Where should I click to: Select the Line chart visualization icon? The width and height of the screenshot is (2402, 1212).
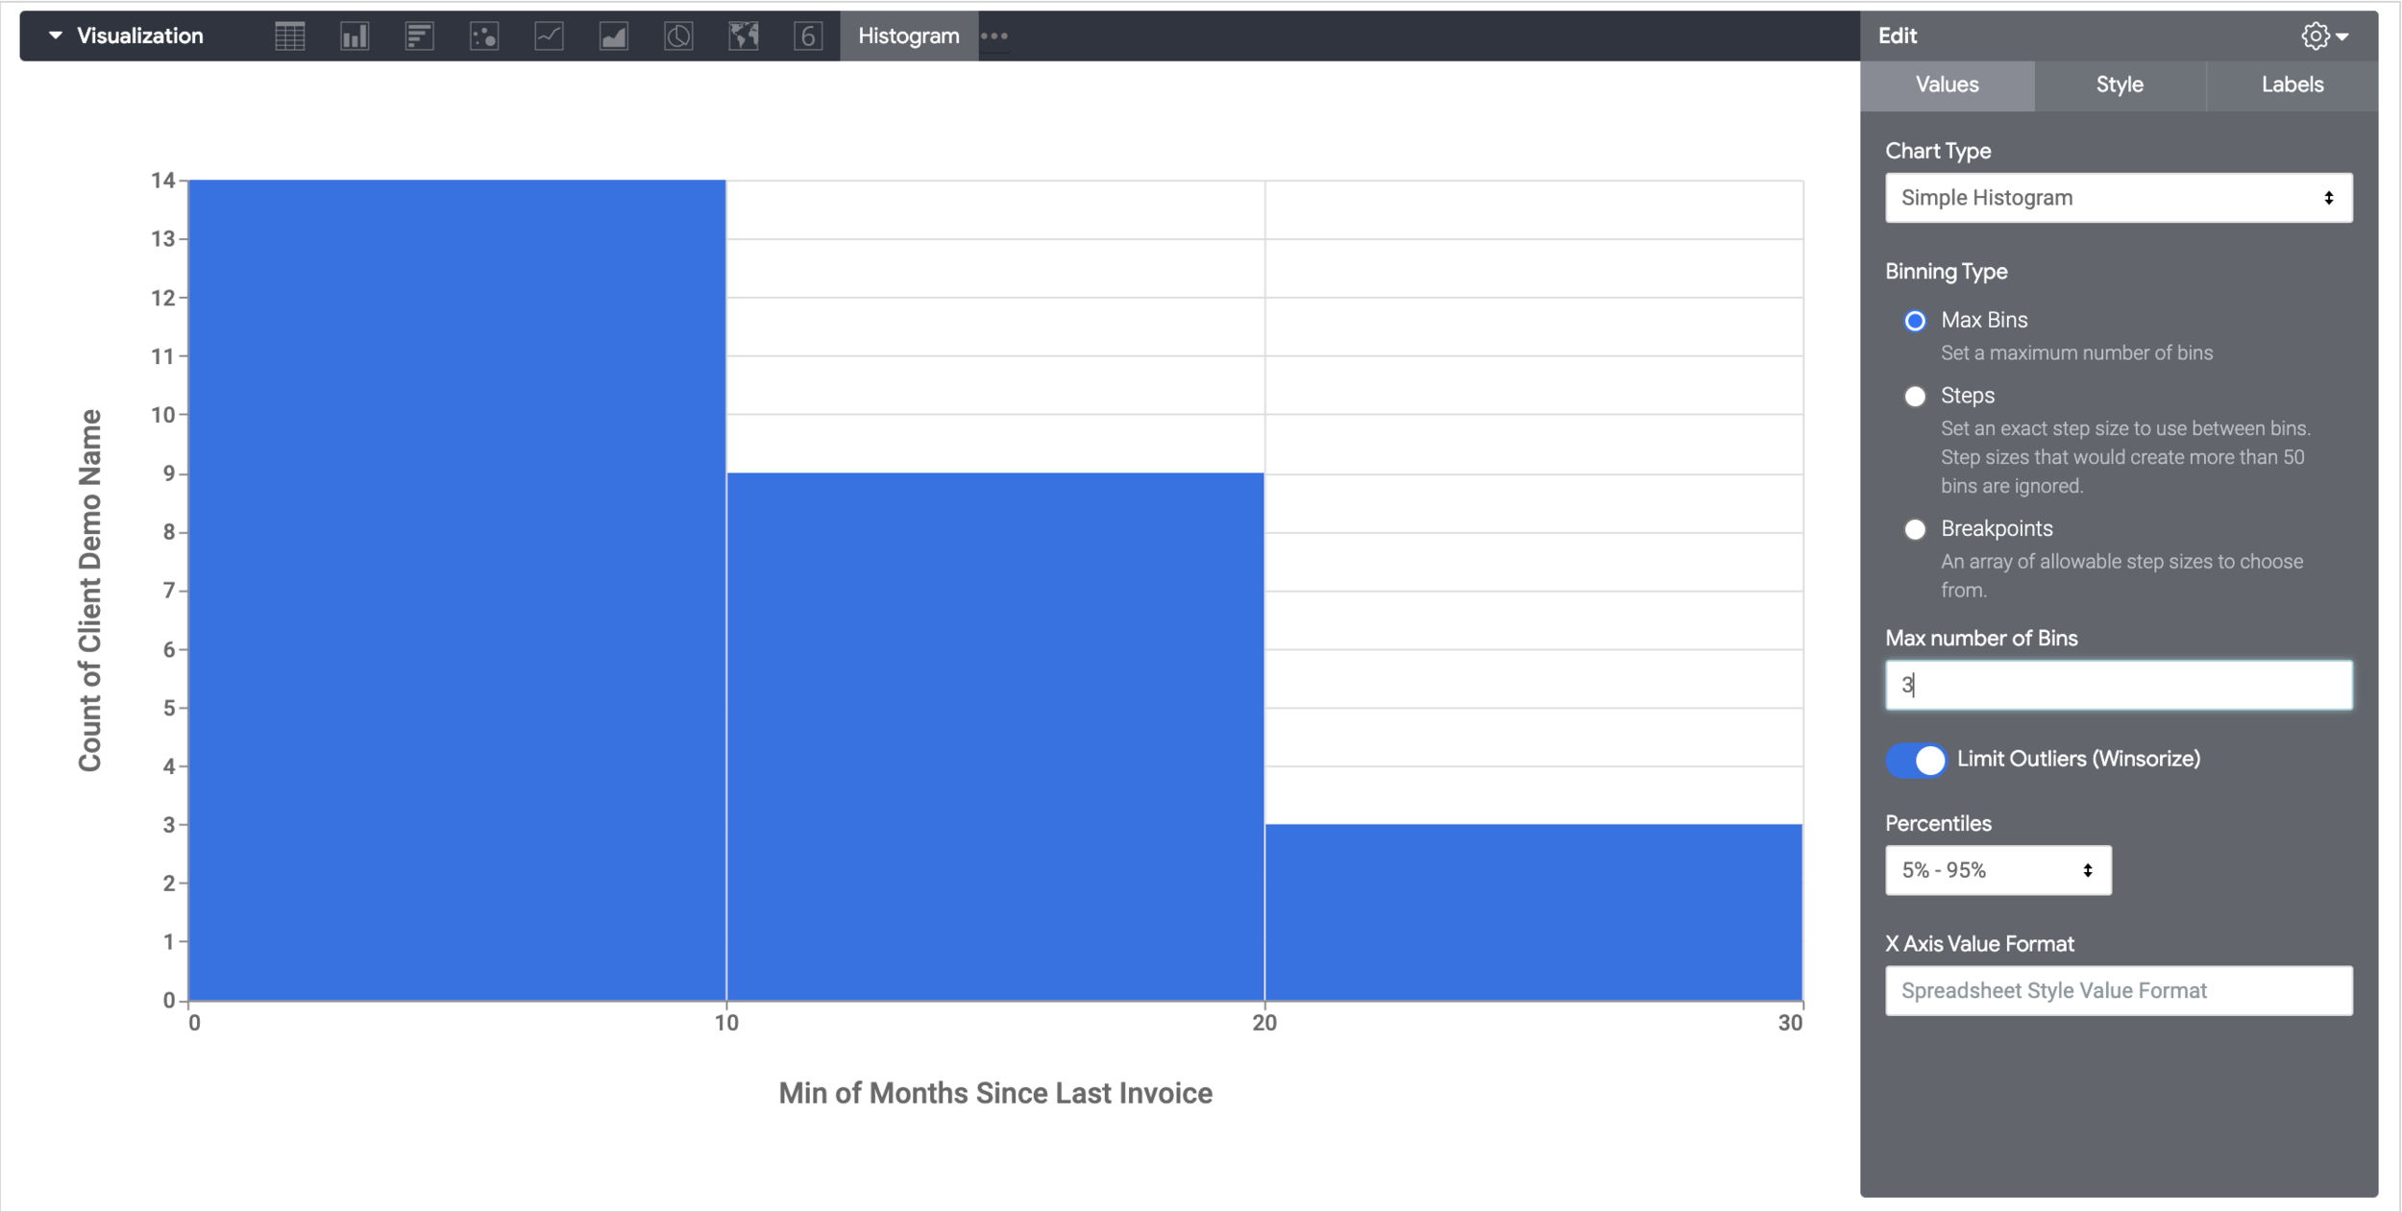pyautogui.click(x=549, y=36)
